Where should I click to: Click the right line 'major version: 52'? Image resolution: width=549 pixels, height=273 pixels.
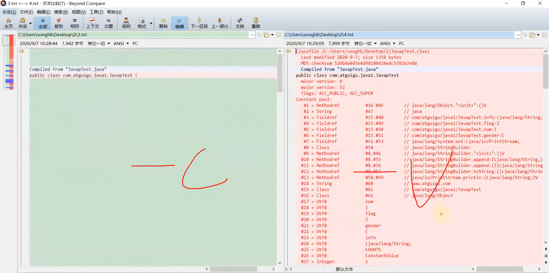click(323, 87)
